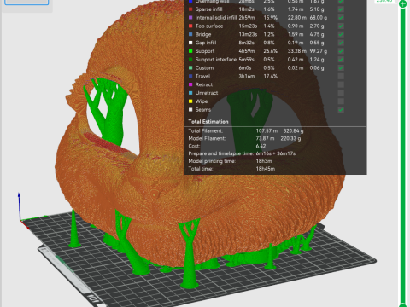
Task: Select the 'Custom' legend label
Action: [204, 68]
